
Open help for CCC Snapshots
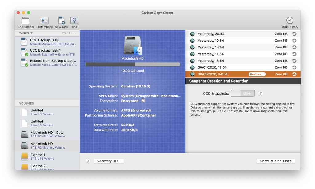click(x=261, y=93)
